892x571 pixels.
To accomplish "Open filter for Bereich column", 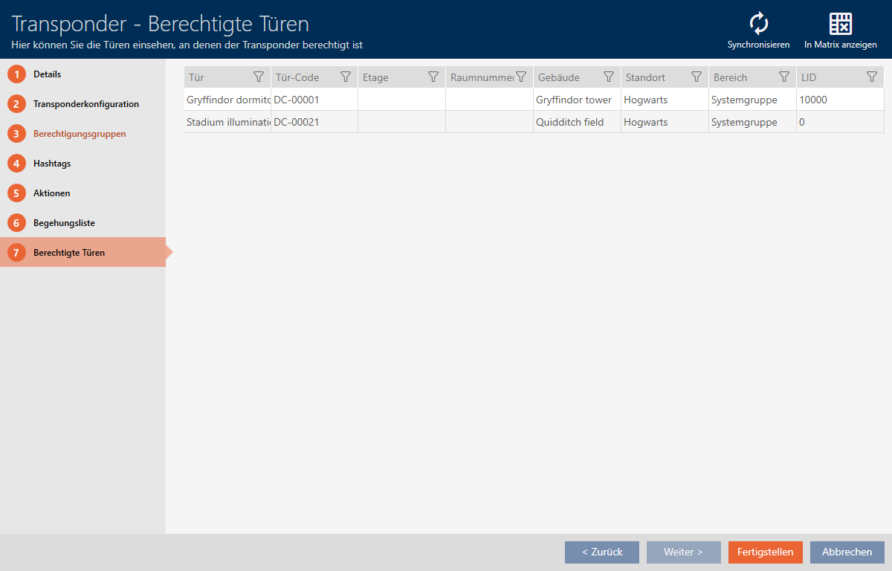I will click(784, 77).
